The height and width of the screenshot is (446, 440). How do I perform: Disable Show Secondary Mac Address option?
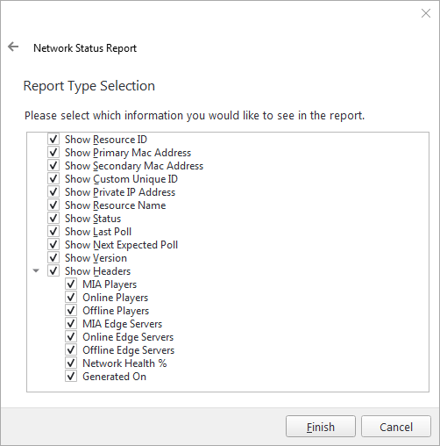[x=53, y=165]
